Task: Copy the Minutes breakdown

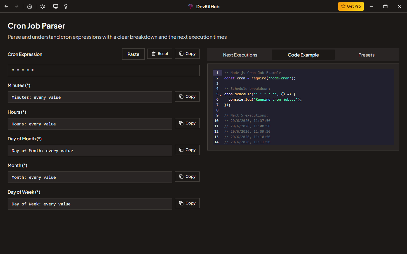Action: (187, 97)
